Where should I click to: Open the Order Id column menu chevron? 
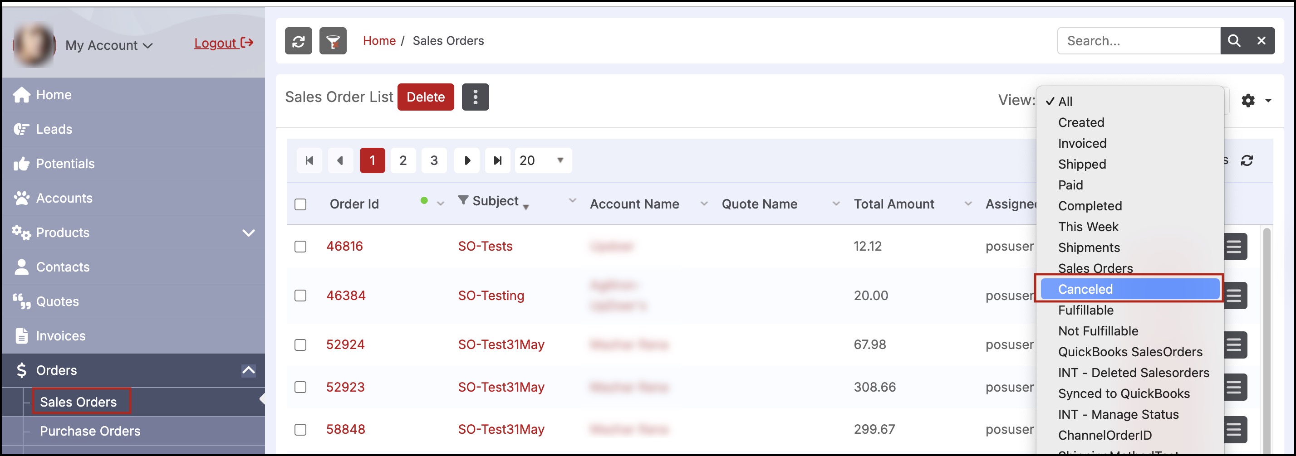tap(441, 204)
